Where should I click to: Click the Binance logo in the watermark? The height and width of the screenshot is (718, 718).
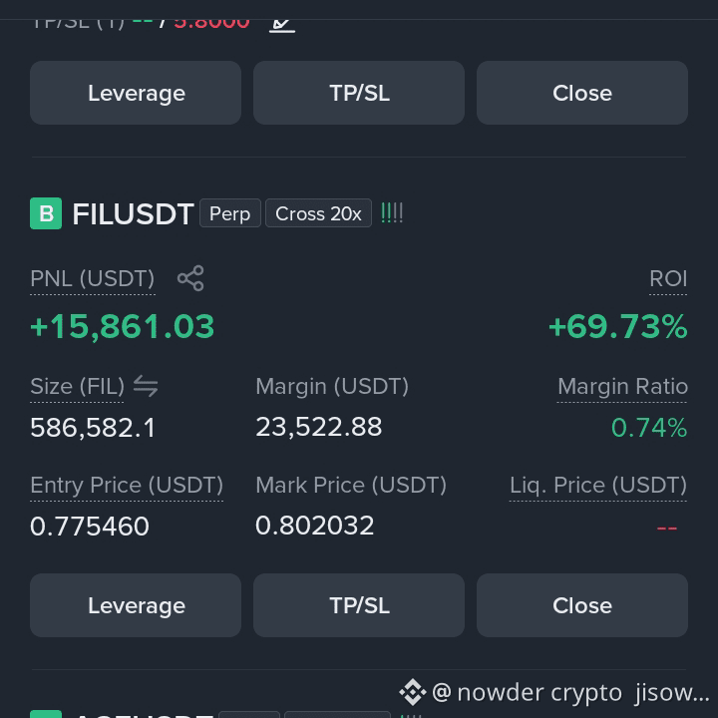pyautogui.click(x=413, y=692)
